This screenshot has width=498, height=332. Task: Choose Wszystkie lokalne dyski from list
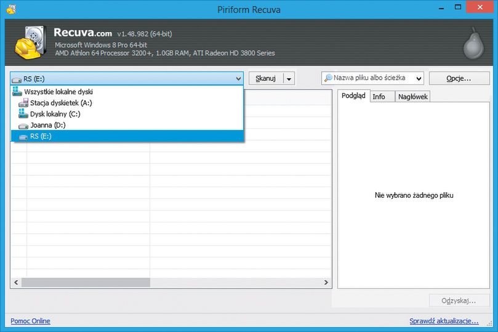pyautogui.click(x=127, y=92)
